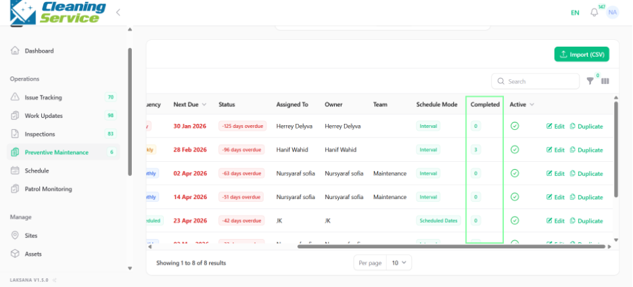
Task: Duplicate the 28 Feb 2026 row
Action: [x=586, y=150]
